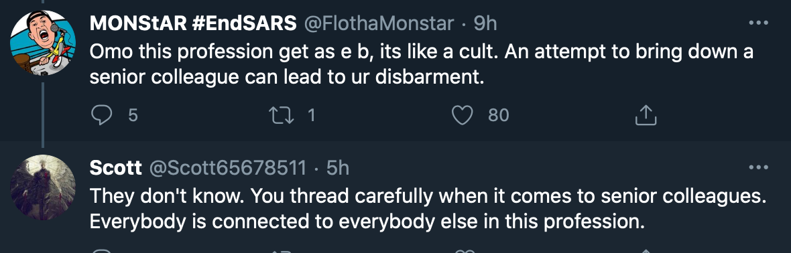This screenshot has width=791, height=253.
Task: Visit the MONStAR #EndSARS display name
Action: coord(193,23)
